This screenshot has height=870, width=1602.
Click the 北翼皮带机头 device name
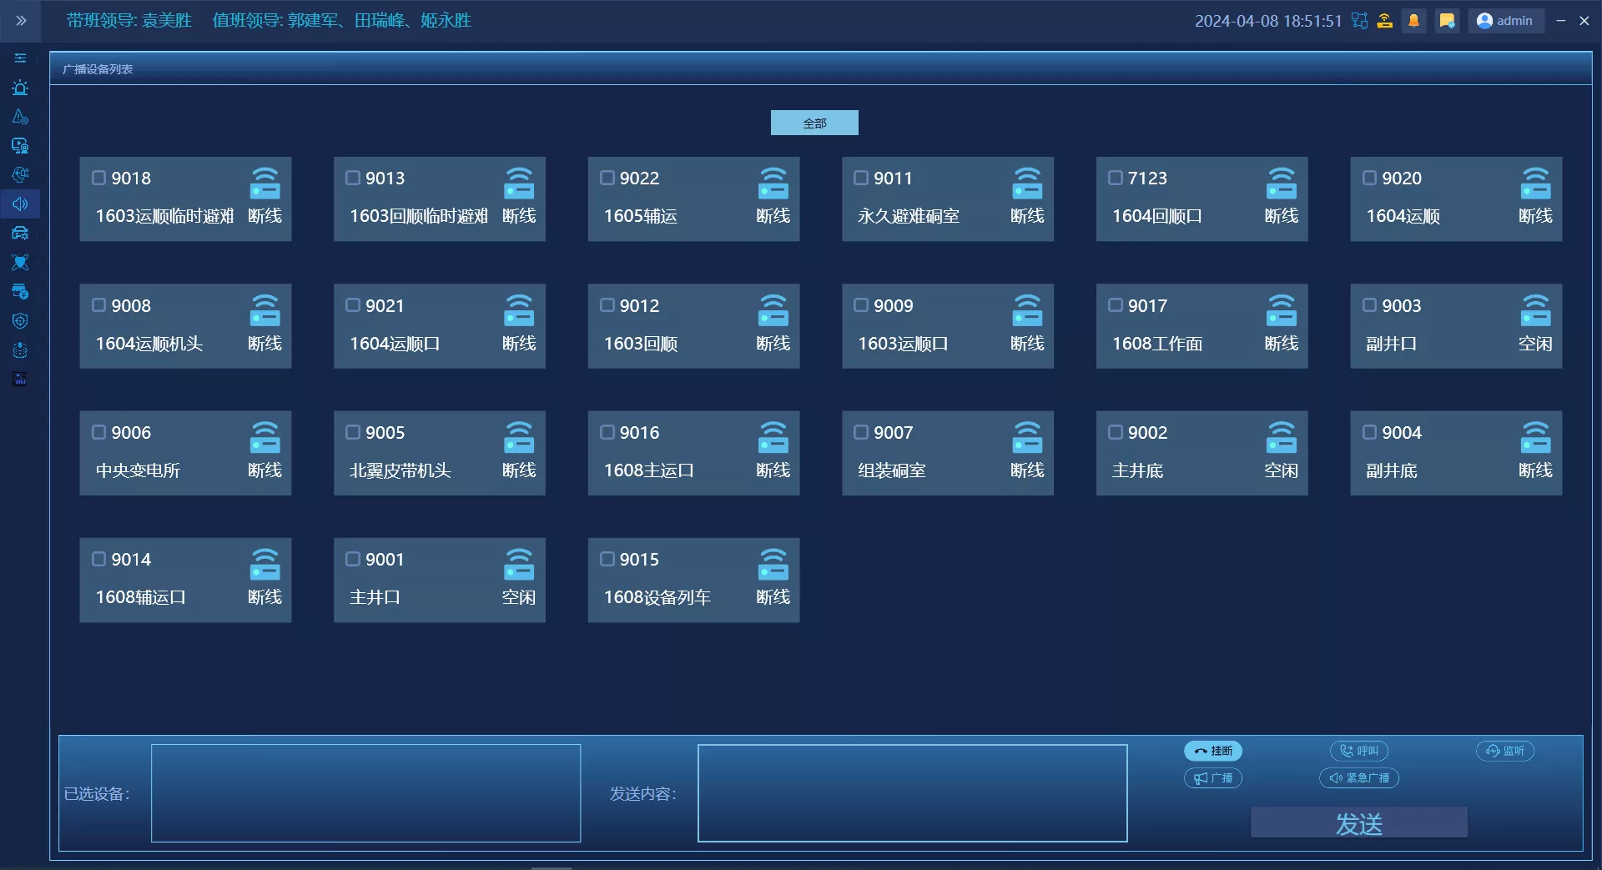tap(400, 470)
